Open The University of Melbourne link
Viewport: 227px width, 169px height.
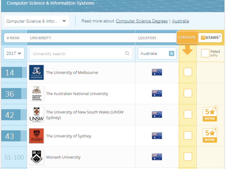72,72
